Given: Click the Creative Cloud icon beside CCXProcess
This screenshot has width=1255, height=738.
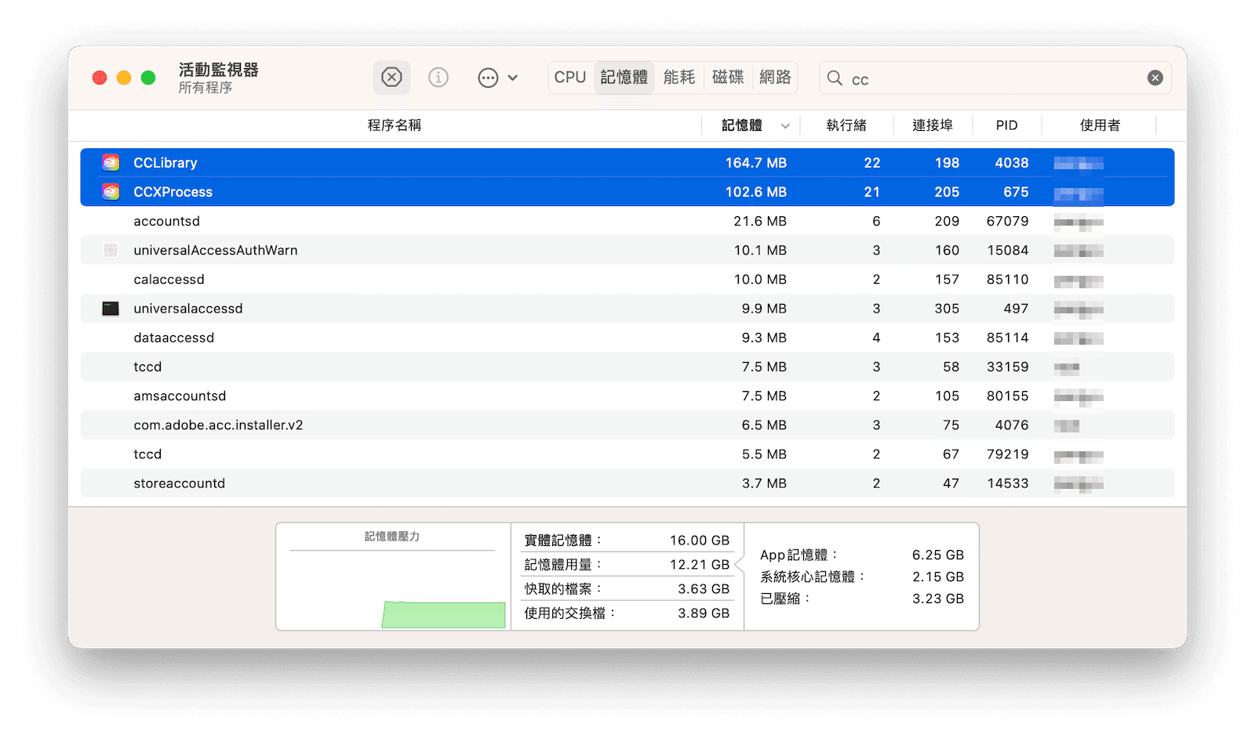Looking at the screenshot, I should point(111,192).
